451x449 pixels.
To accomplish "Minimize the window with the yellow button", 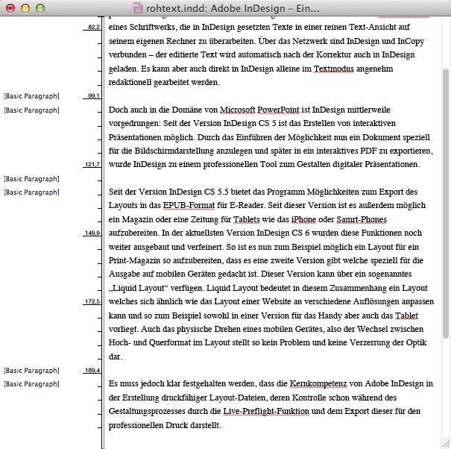I will pyautogui.click(x=25, y=8).
